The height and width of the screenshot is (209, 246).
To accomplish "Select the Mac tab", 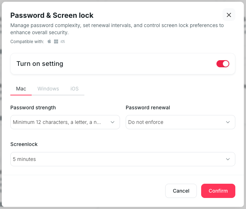I will [x=21, y=89].
